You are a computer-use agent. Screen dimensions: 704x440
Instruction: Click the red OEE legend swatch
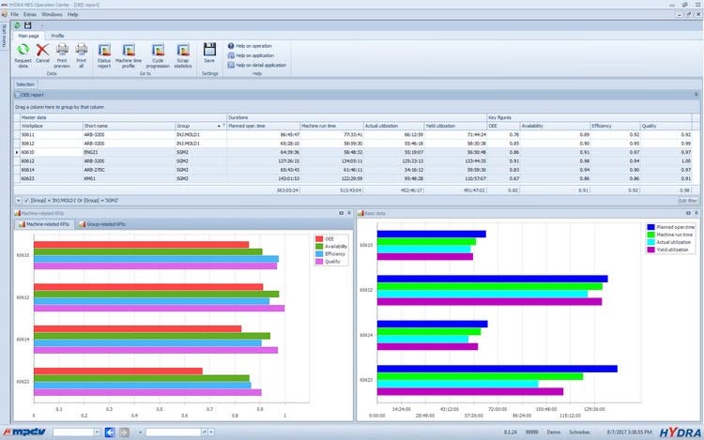[319, 239]
